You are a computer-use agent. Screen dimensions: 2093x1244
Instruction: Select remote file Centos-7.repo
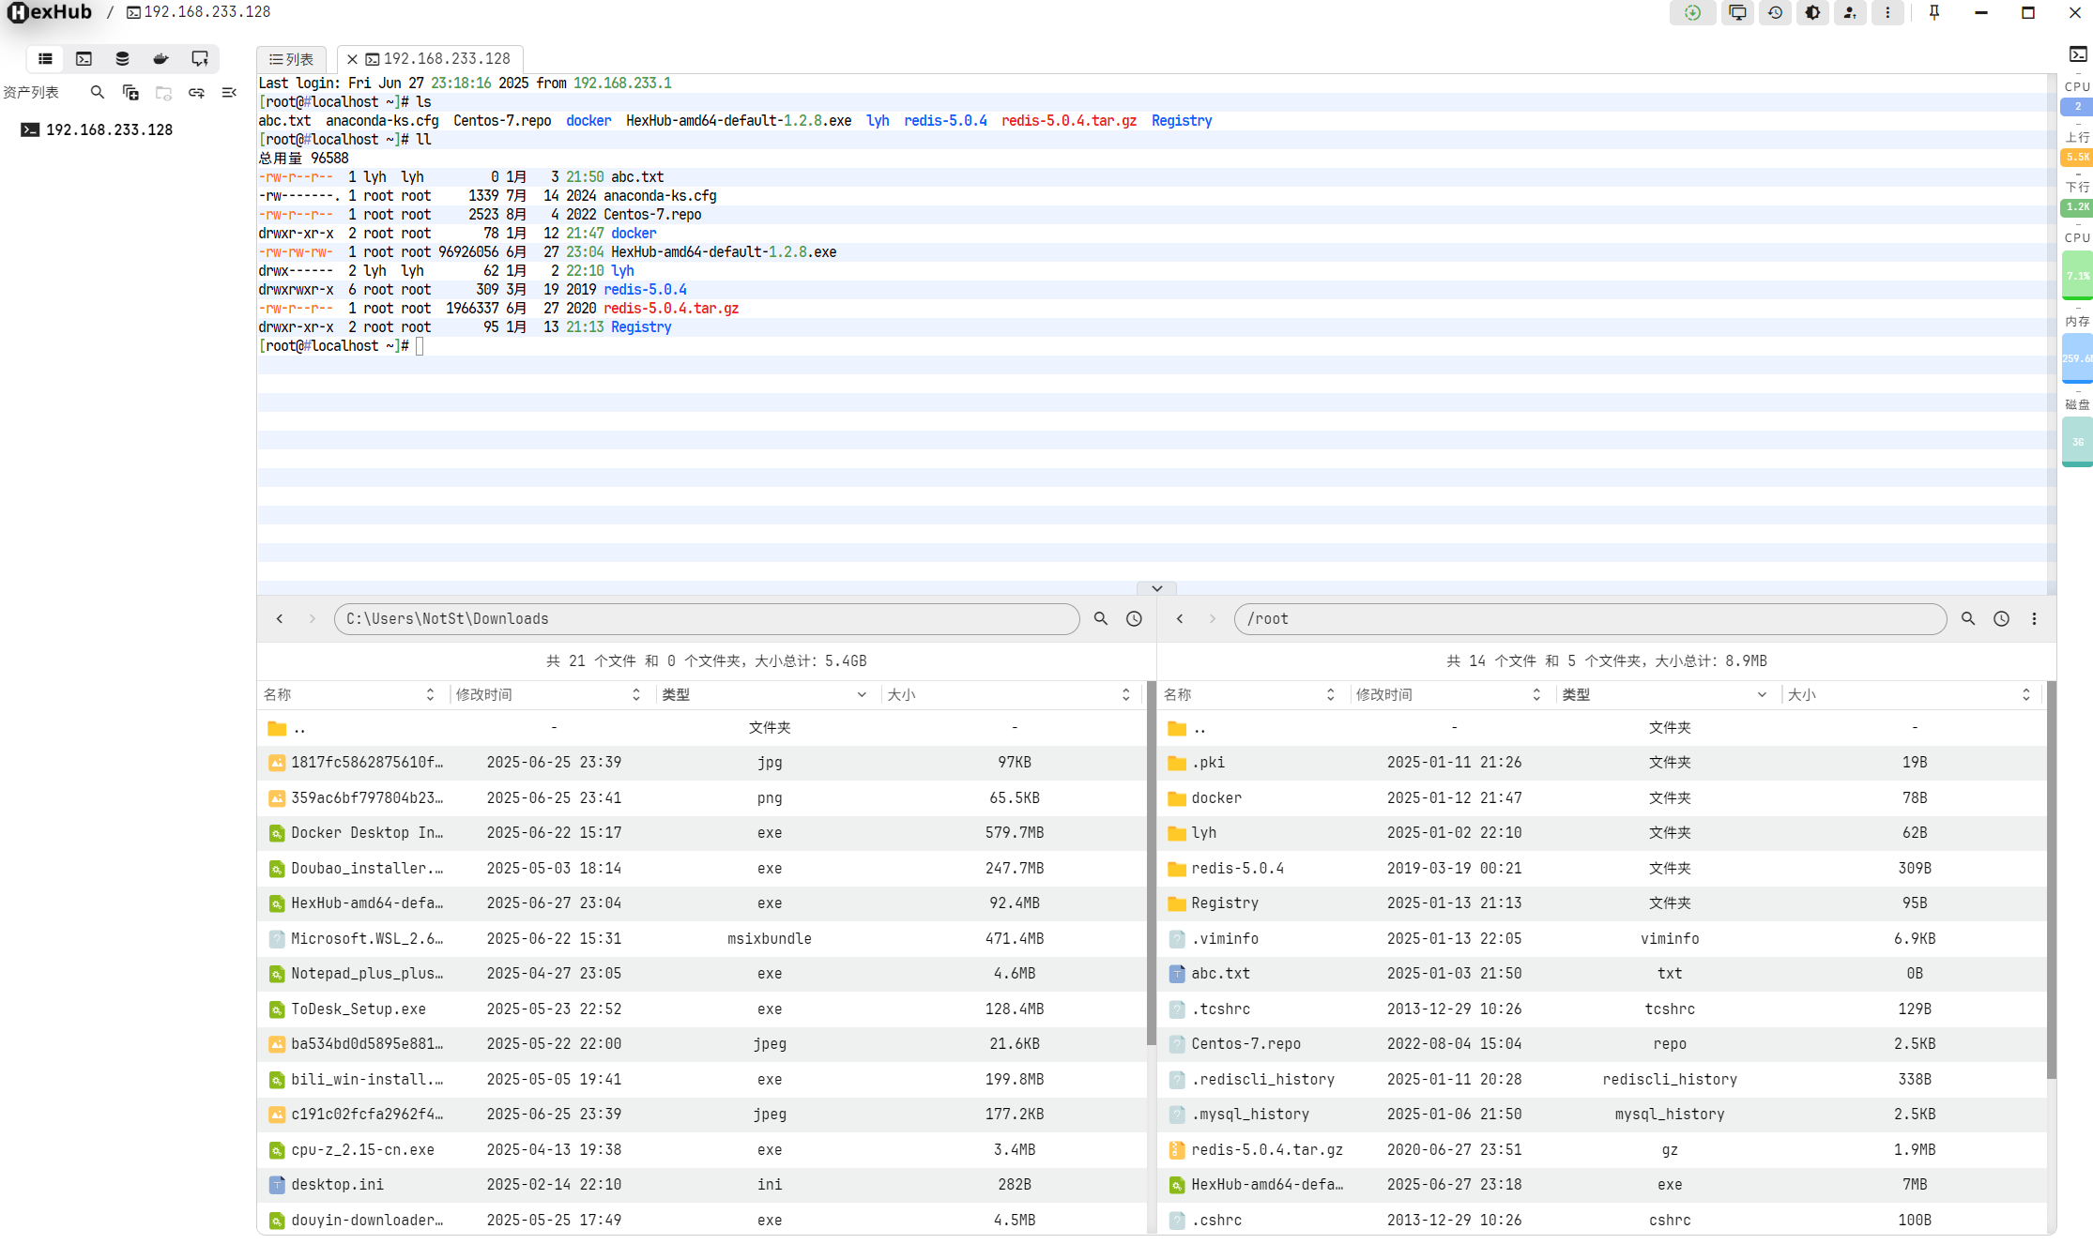1602,1044
